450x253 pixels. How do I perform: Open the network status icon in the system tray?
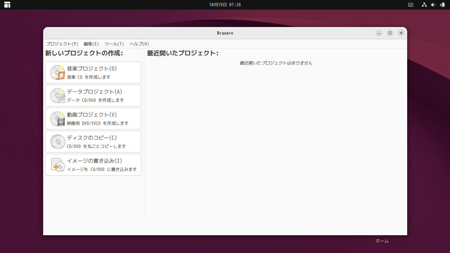point(424,5)
